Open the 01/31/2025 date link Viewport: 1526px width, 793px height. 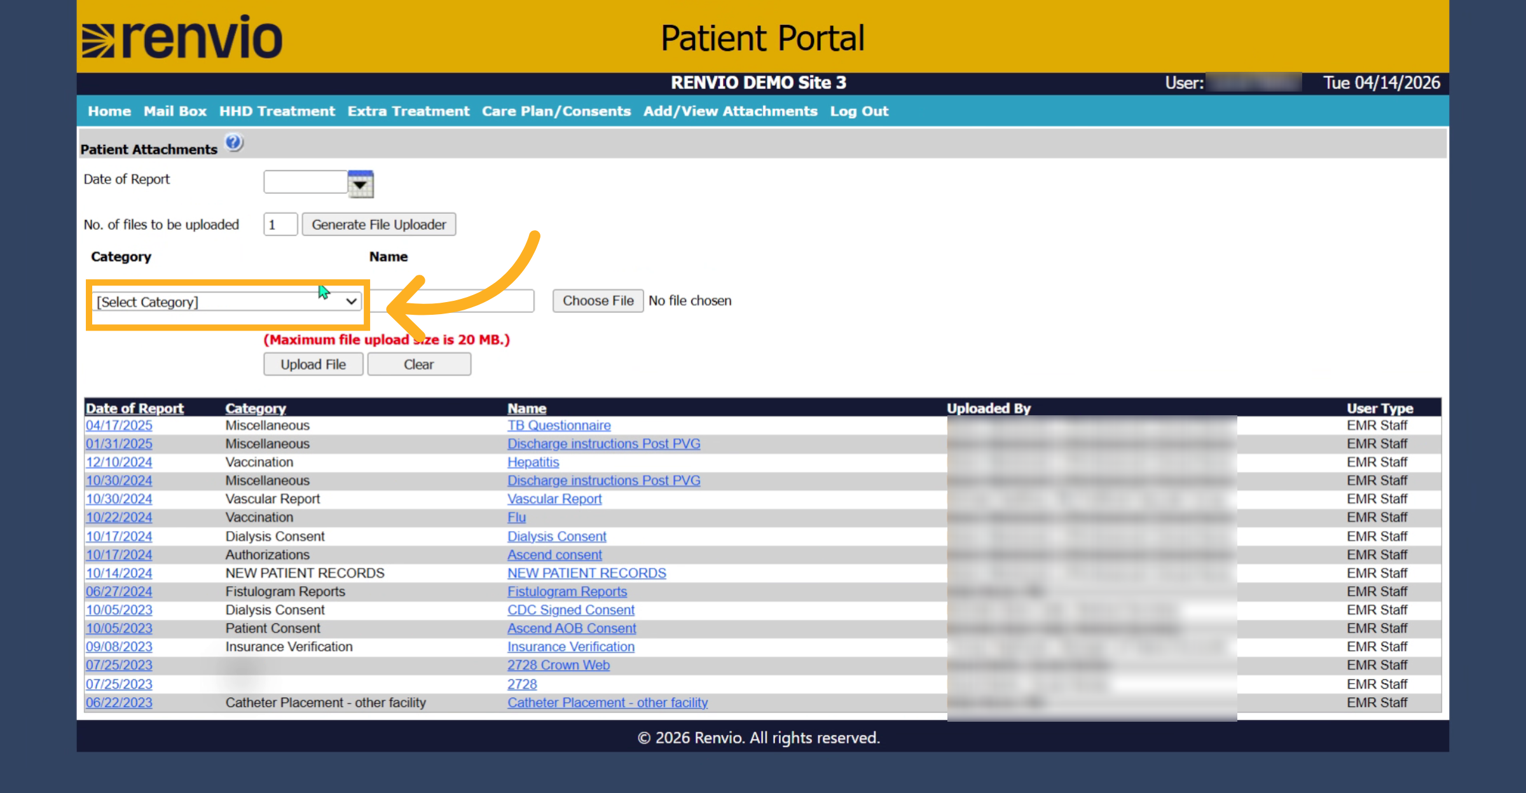120,444
